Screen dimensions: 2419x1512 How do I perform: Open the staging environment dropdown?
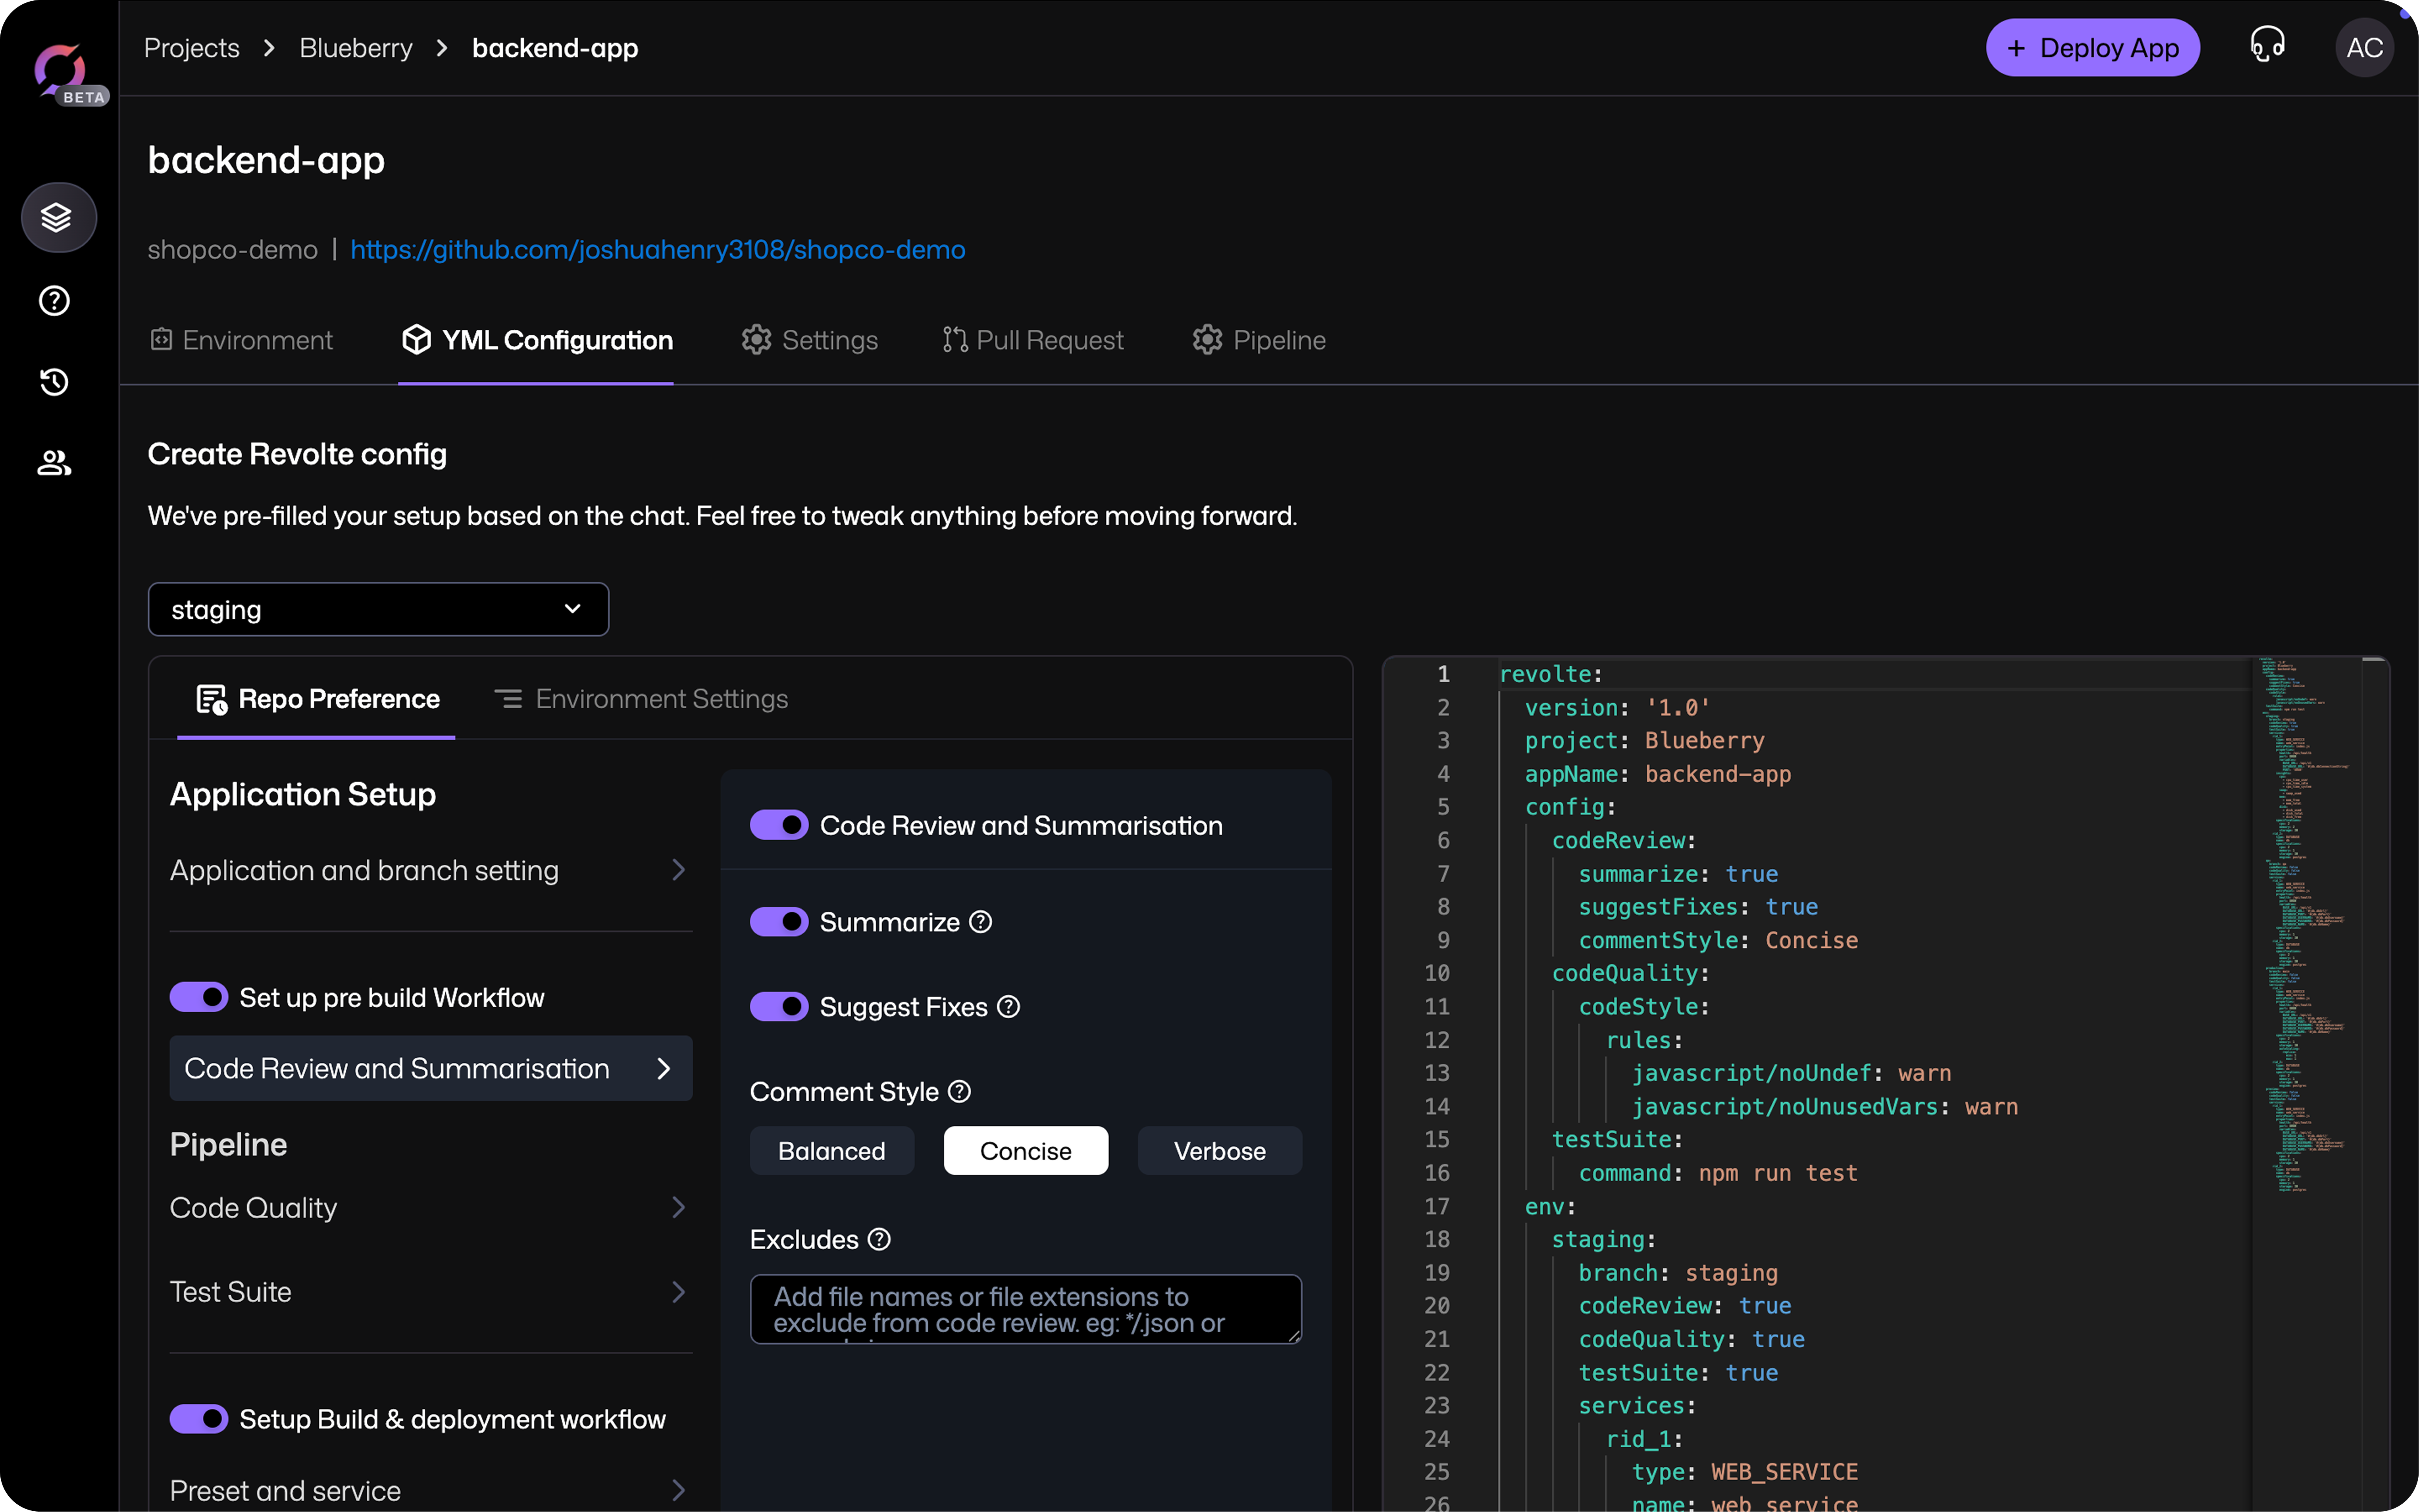378,609
